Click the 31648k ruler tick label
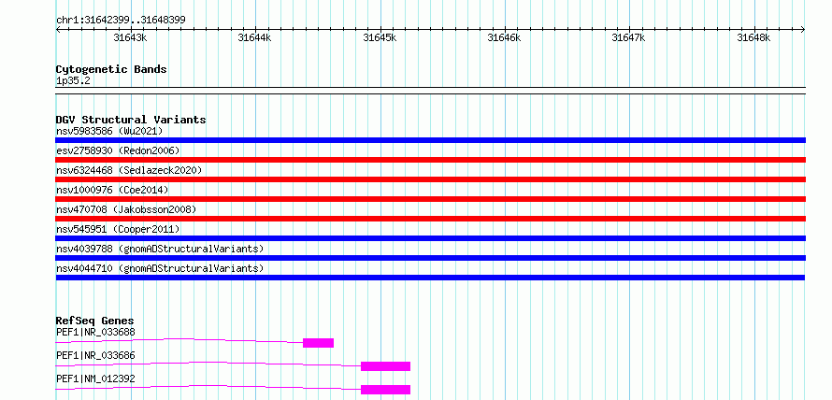Image resolution: width=832 pixels, height=400 pixels. [753, 37]
